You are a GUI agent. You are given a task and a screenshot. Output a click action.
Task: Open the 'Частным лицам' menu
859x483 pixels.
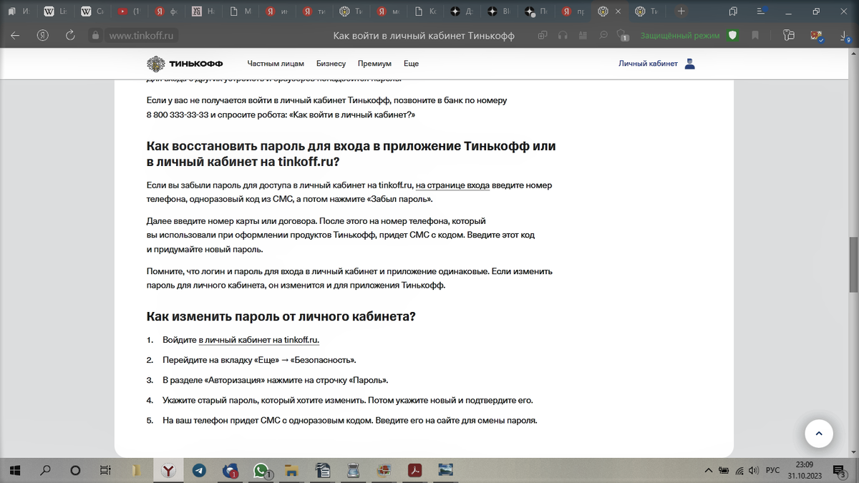(276, 64)
